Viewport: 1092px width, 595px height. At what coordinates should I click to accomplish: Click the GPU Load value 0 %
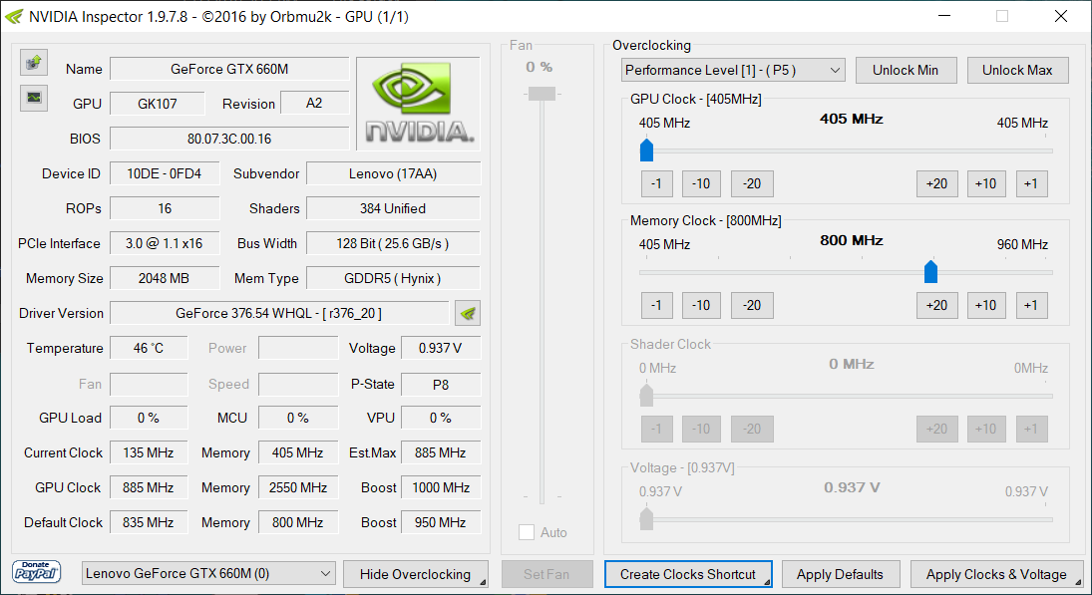149,418
